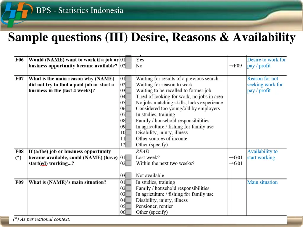The width and height of the screenshot is (303, 227).
Task: Tick F09 'In agriculture / fishing' box
Action: click(x=128, y=194)
